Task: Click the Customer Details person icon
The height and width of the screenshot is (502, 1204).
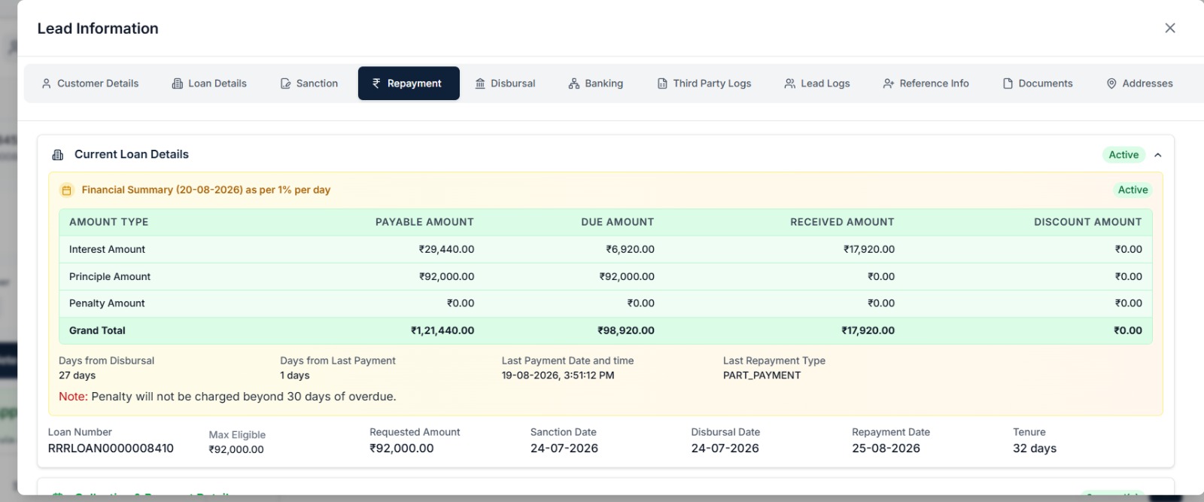Action: click(47, 84)
